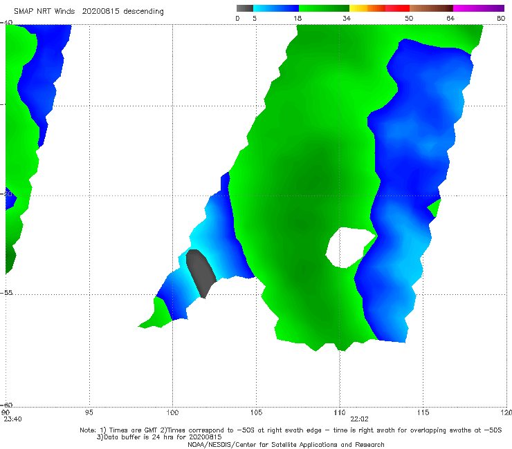Click the longitude axis label '100'

coord(172,413)
